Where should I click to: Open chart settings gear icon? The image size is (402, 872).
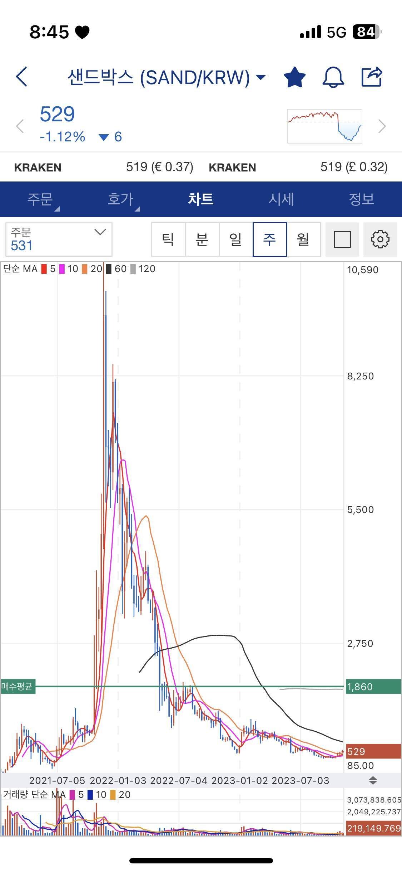[380, 239]
